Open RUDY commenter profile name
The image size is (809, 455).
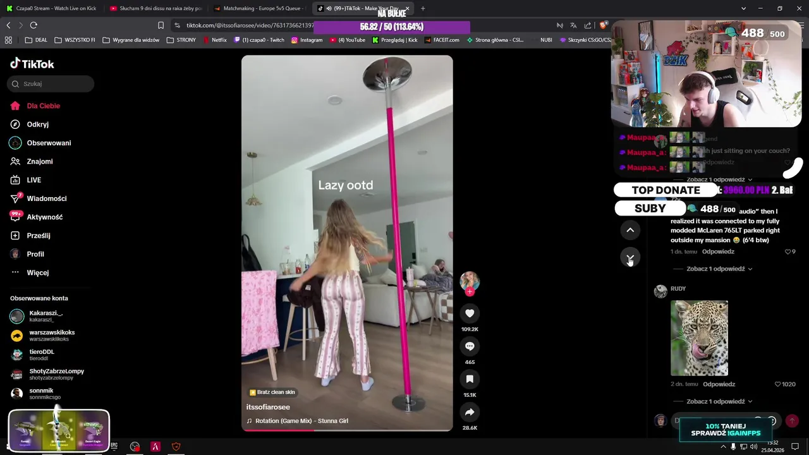pos(678,289)
